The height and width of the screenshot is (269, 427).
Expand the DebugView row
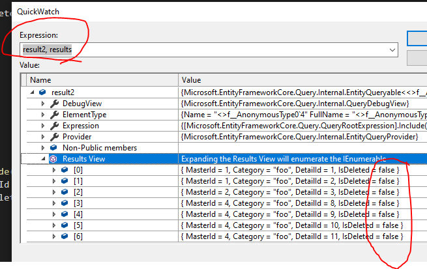tap(43, 104)
